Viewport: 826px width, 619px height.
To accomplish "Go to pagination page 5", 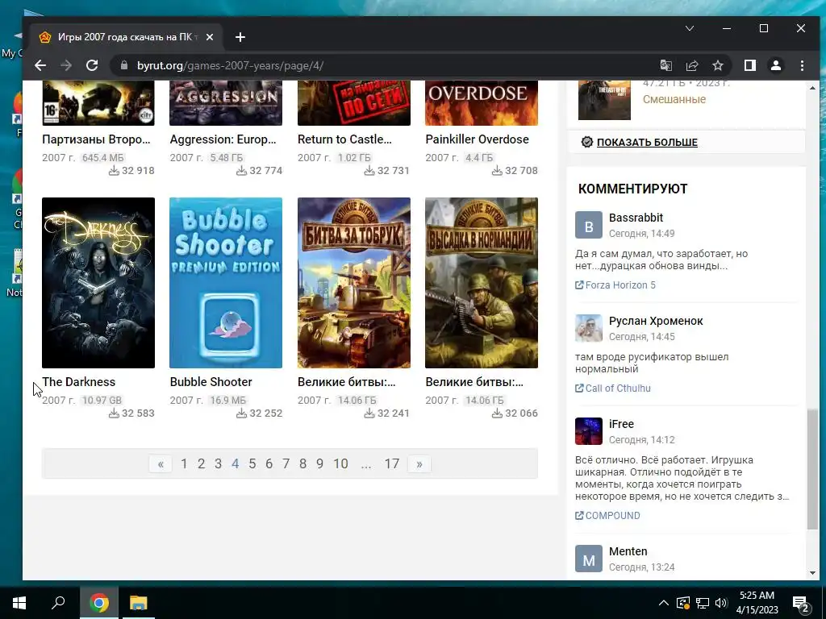I will pos(252,463).
